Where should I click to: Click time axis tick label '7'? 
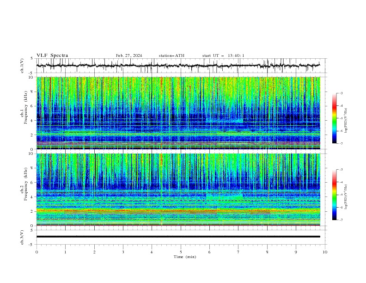pyautogui.click(x=238, y=252)
